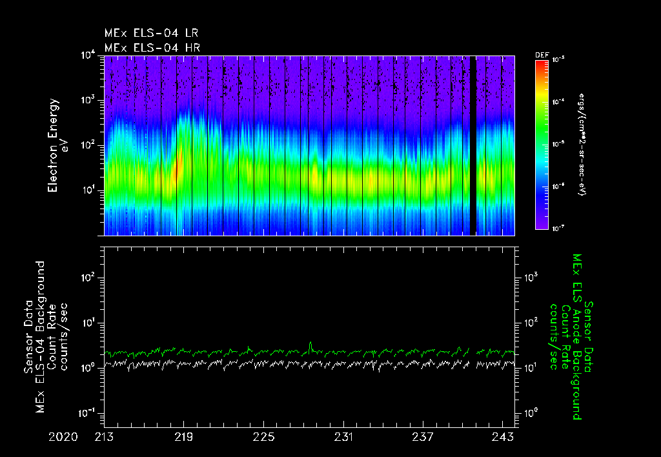The image size is (661, 457).
Task: Click the 'MEx ELS-04 HR' title text
Action: 152,48
